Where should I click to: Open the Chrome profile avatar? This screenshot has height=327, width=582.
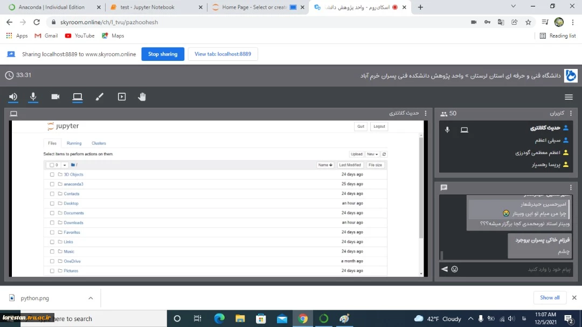559,22
